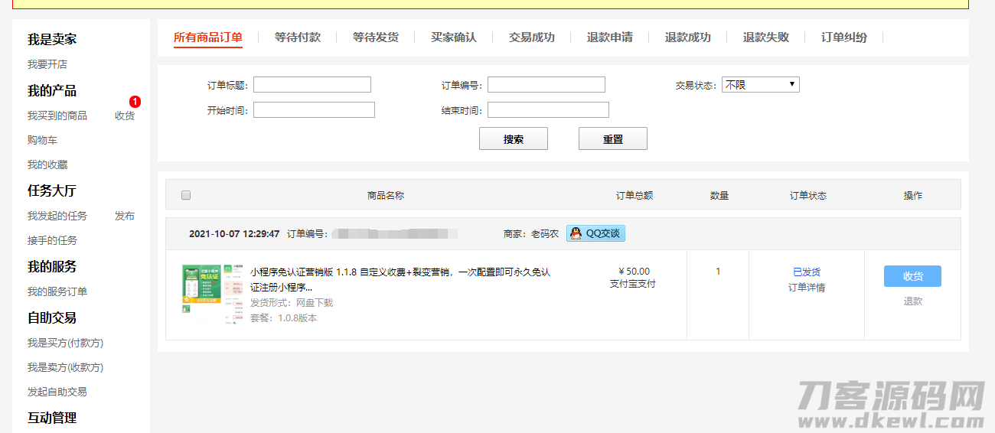Viewport: 995px width, 433px height.
Task: Open 购物车 in the sidebar
Action: (43, 140)
